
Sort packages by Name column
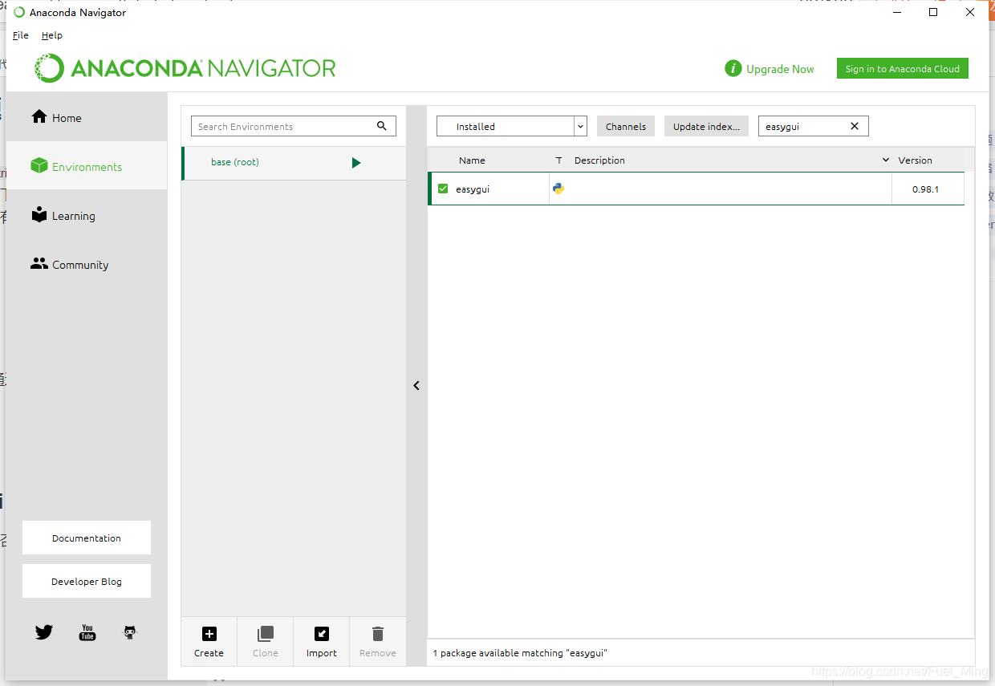(472, 160)
